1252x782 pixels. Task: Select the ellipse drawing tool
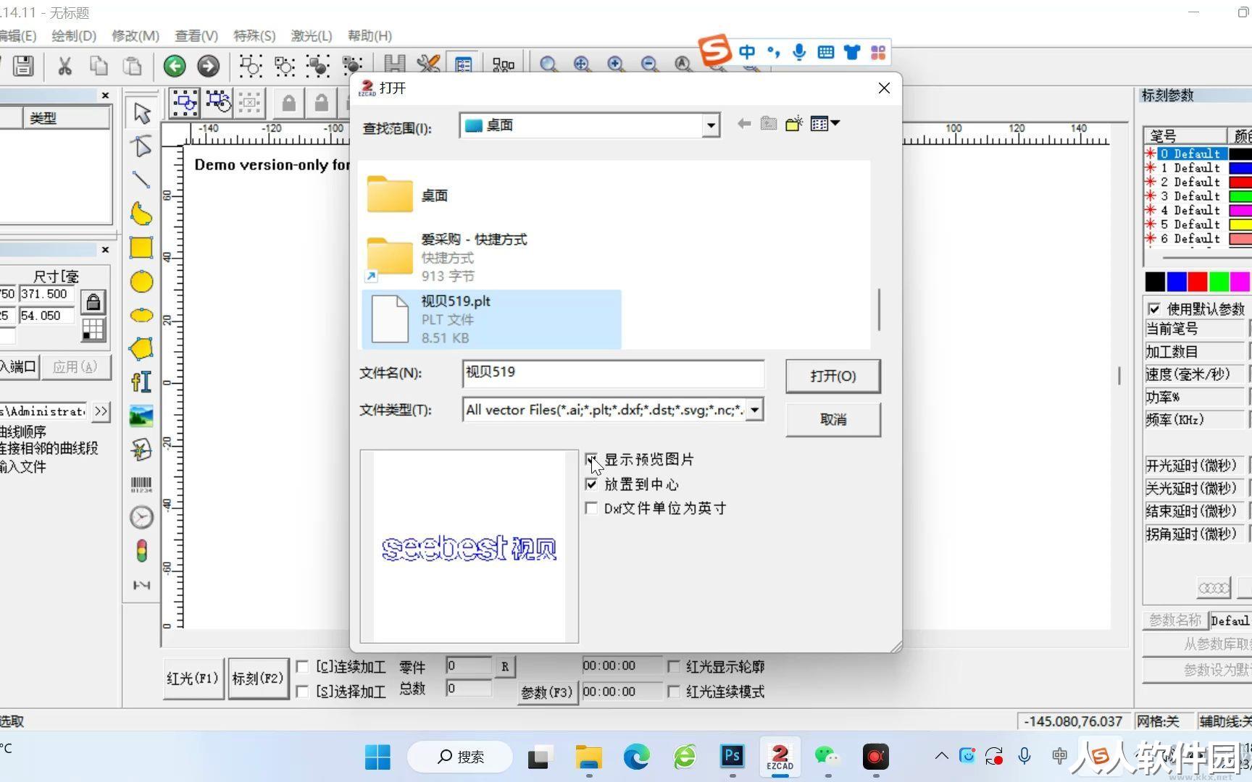coord(141,315)
